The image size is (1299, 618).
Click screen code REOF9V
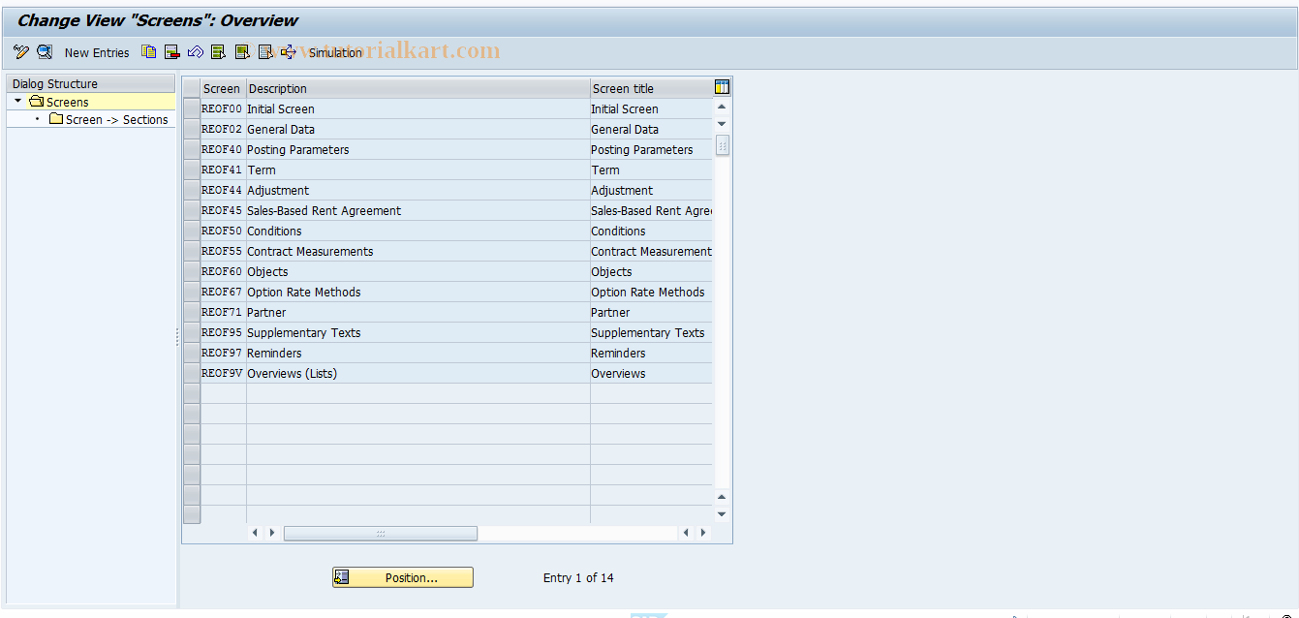pos(223,373)
